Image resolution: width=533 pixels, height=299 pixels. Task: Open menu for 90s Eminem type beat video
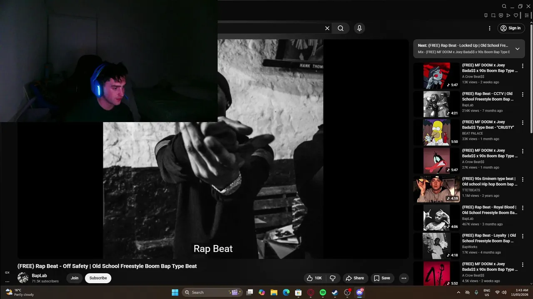(523, 179)
